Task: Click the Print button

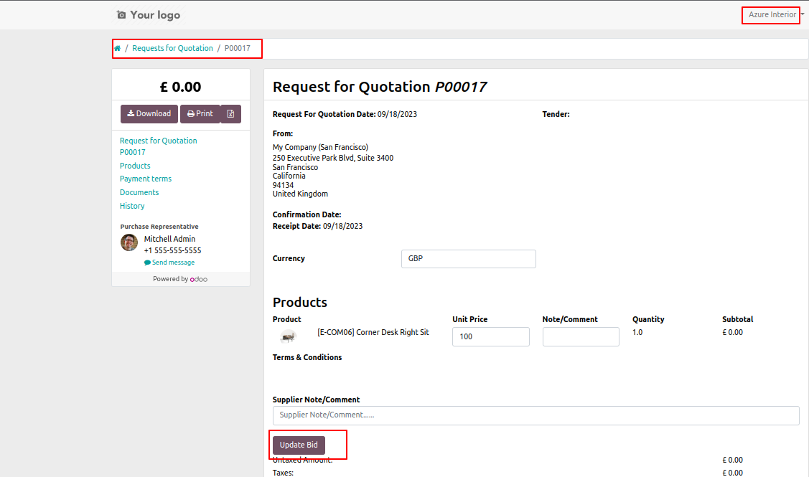Action: [200, 114]
